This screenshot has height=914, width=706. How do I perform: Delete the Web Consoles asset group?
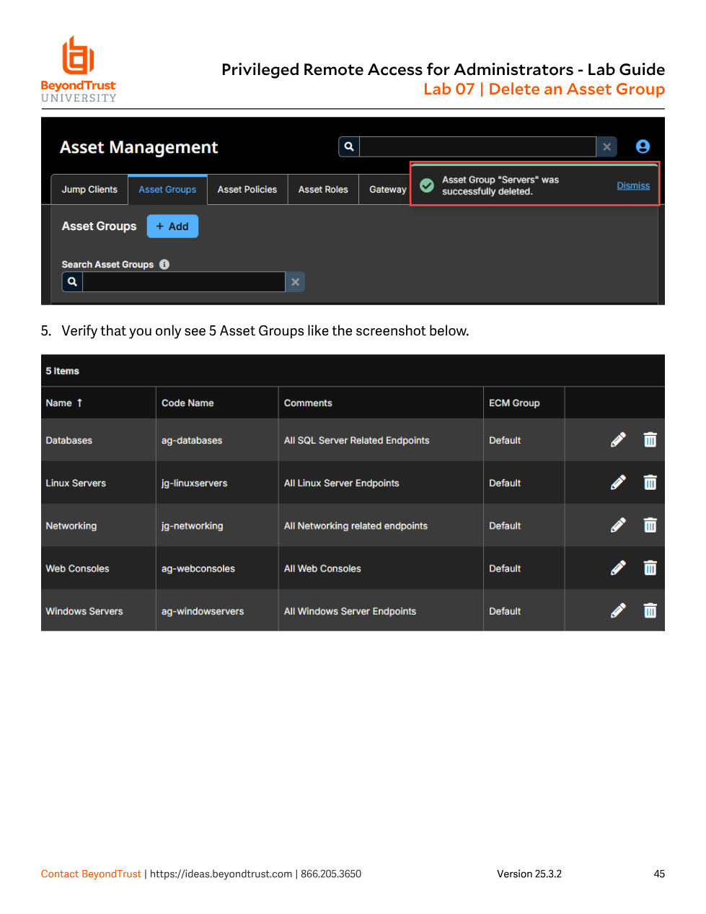(x=650, y=568)
